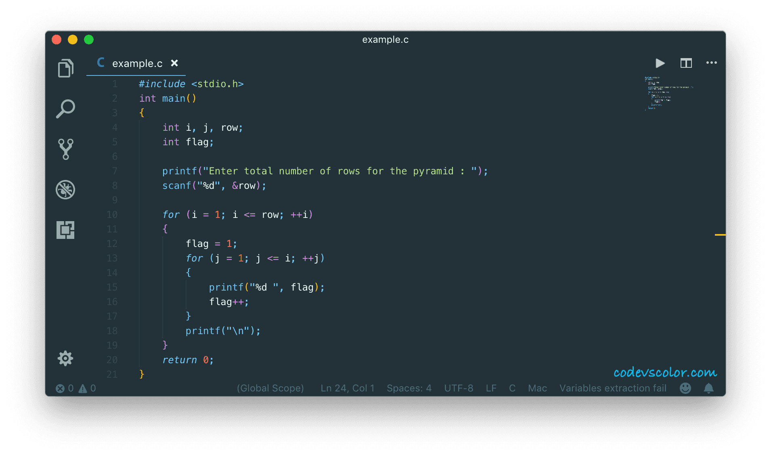The width and height of the screenshot is (771, 456).
Task: Open the Extensions view
Action: pyautogui.click(x=65, y=230)
